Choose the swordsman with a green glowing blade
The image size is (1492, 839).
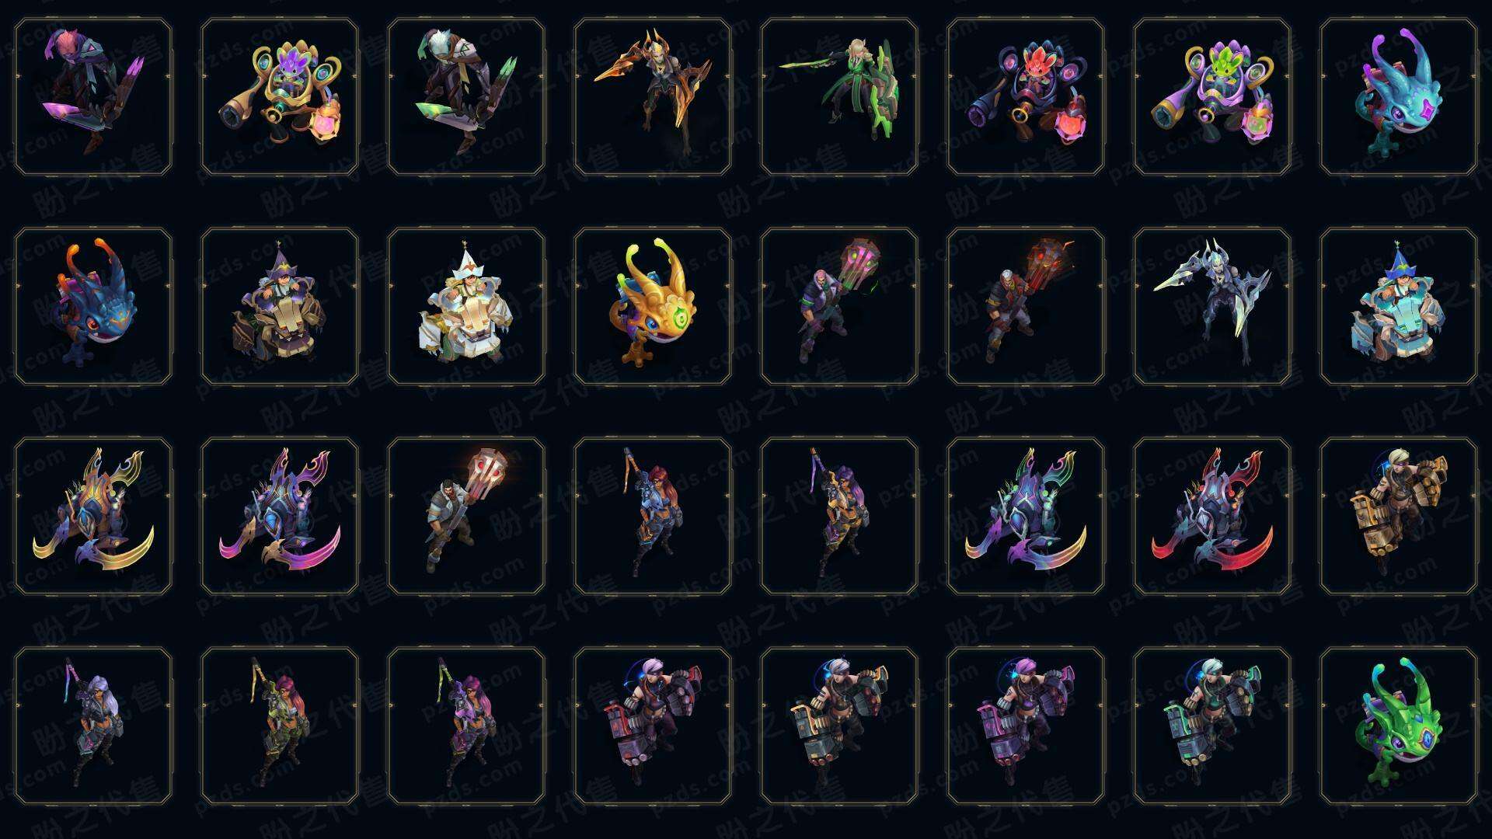[x=839, y=97]
